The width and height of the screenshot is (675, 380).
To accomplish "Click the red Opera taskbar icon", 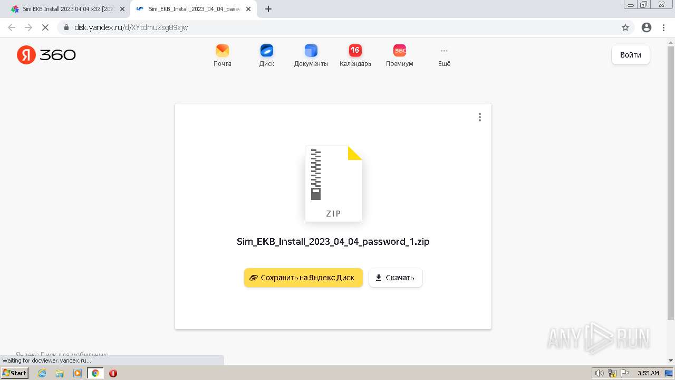I will 113,373.
